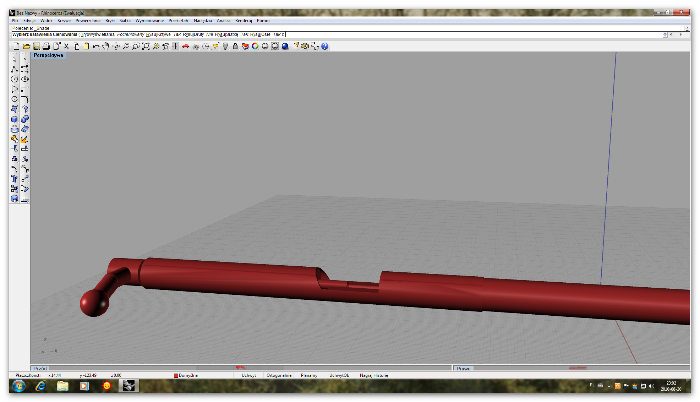This screenshot has width=700, height=402.
Task: Click the four-viewports layout icon
Action: coord(176,46)
